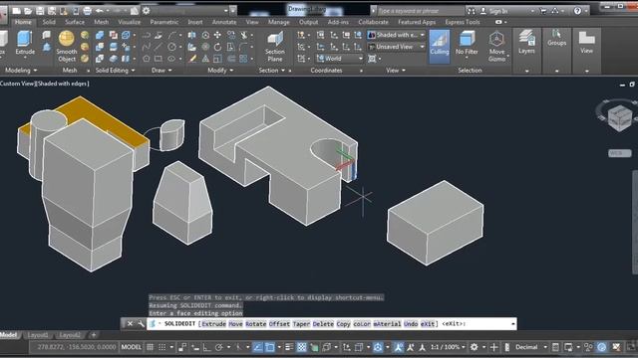The image size is (638, 358).
Task: Open the Decimal units dropdown
Action: point(530,347)
